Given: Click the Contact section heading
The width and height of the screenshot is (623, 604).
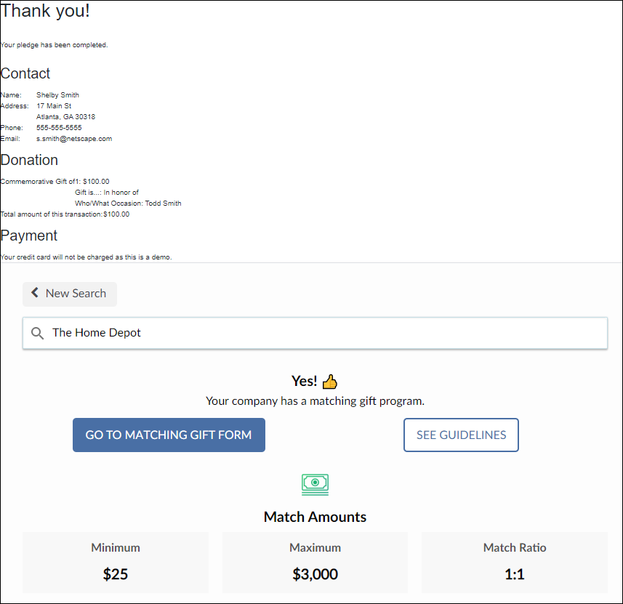Looking at the screenshot, I should [x=25, y=73].
